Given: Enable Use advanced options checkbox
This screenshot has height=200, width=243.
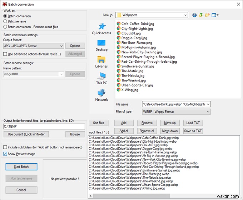Looking at the screenshot, I should [x=5, y=54].
